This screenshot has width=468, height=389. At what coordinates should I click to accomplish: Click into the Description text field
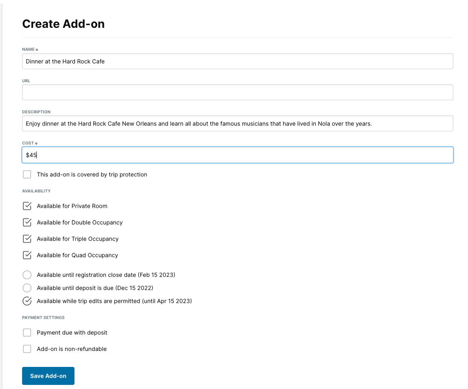pyautogui.click(x=164, y=123)
